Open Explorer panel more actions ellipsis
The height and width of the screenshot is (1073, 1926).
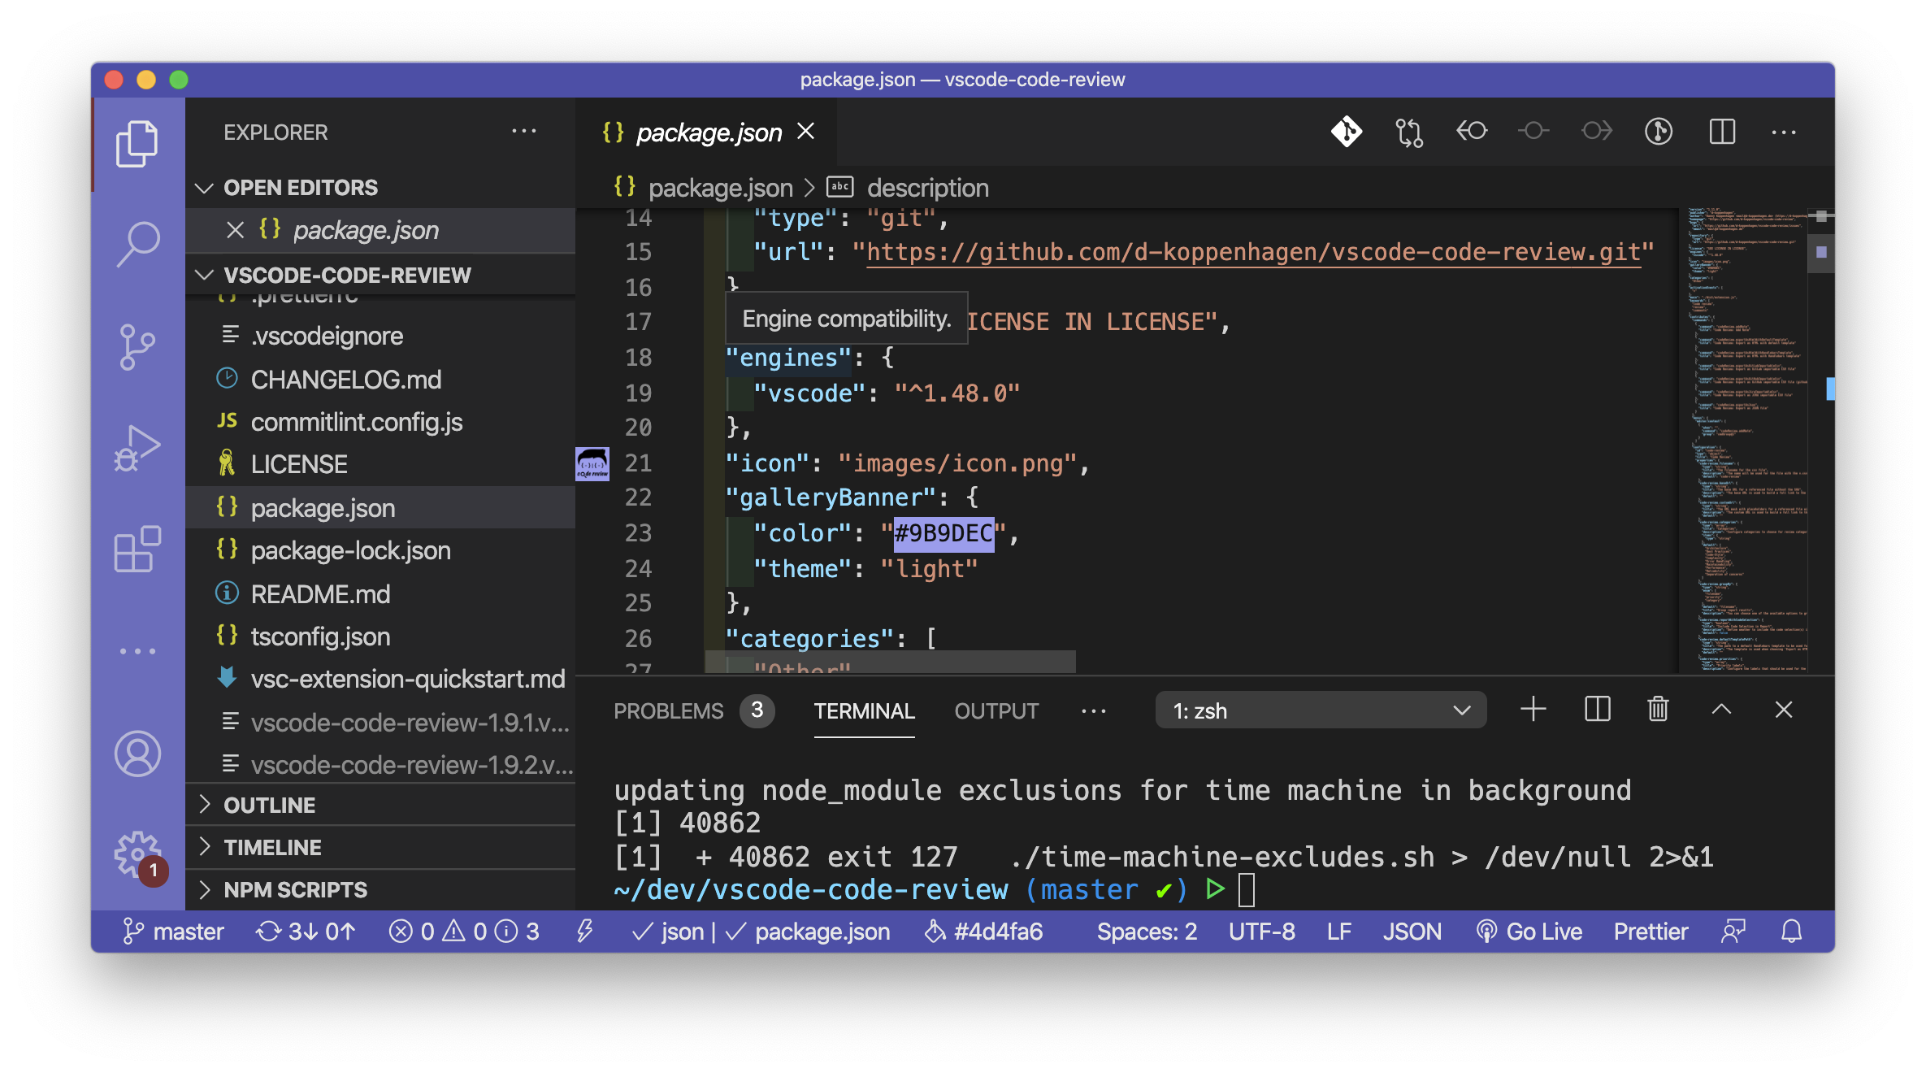pos(524,131)
